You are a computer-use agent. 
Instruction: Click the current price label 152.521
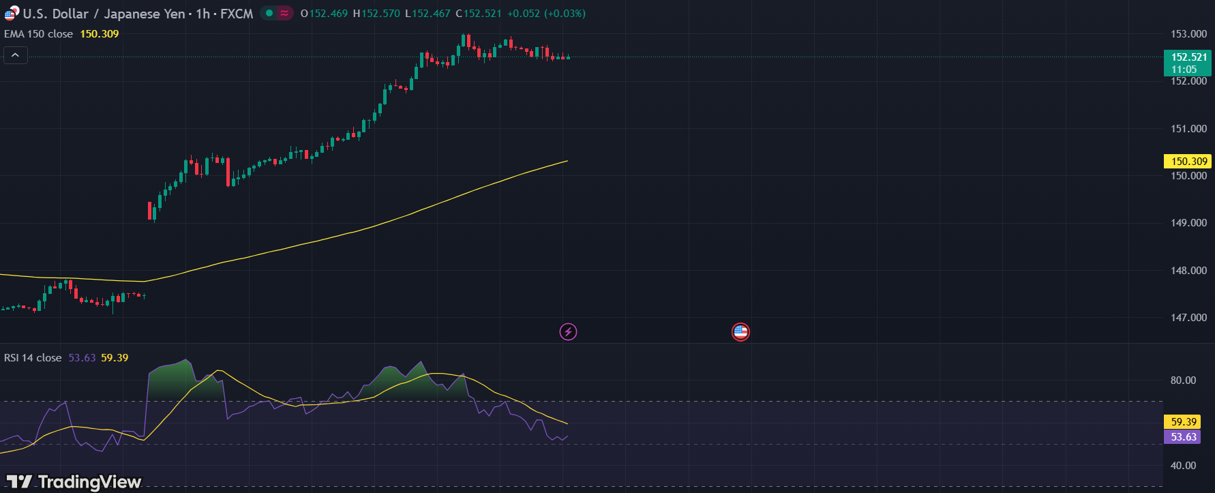click(1188, 57)
